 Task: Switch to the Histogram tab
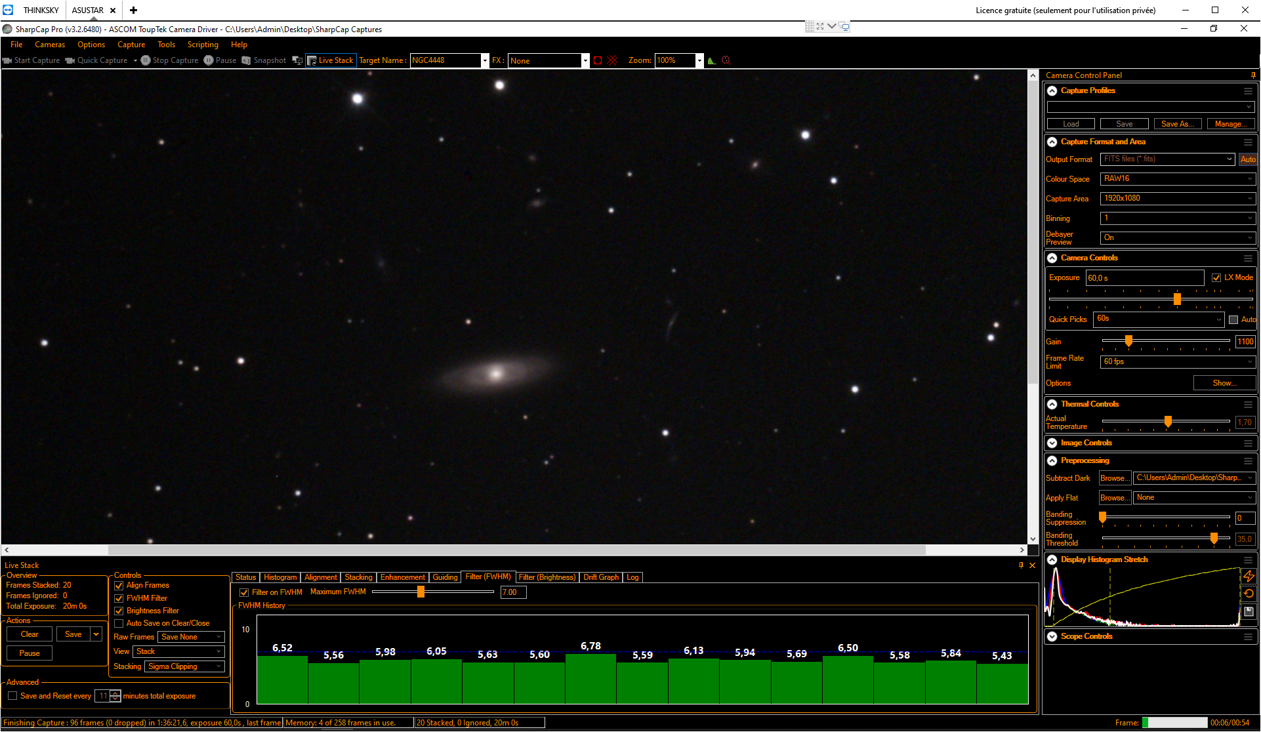point(280,578)
